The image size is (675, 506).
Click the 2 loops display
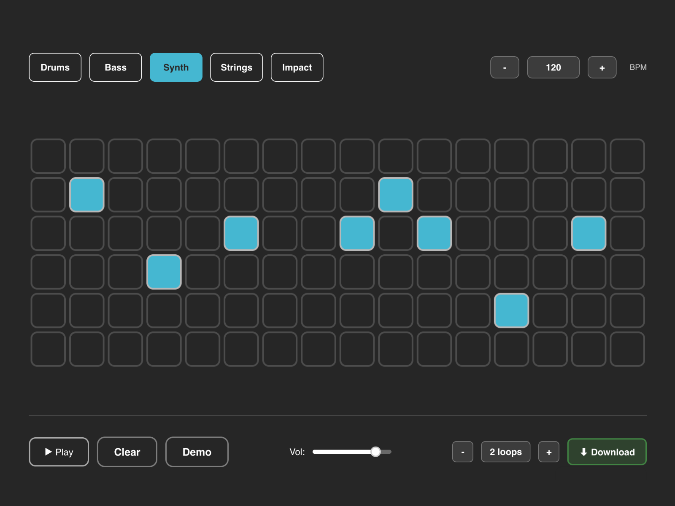tap(505, 452)
